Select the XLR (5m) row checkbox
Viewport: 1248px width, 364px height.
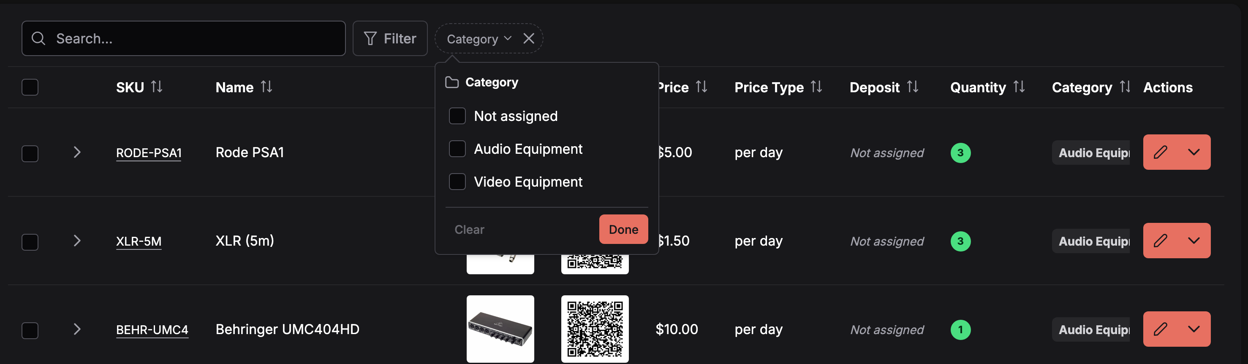30,242
